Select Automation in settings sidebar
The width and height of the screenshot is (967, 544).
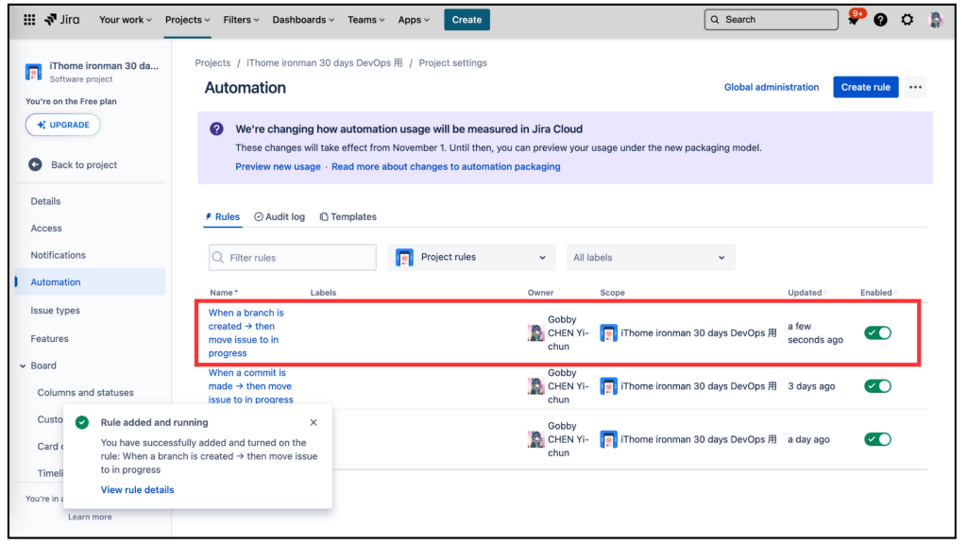pos(90,281)
